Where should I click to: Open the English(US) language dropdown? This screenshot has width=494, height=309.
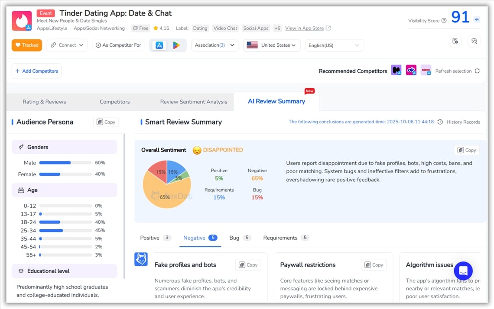click(x=334, y=45)
